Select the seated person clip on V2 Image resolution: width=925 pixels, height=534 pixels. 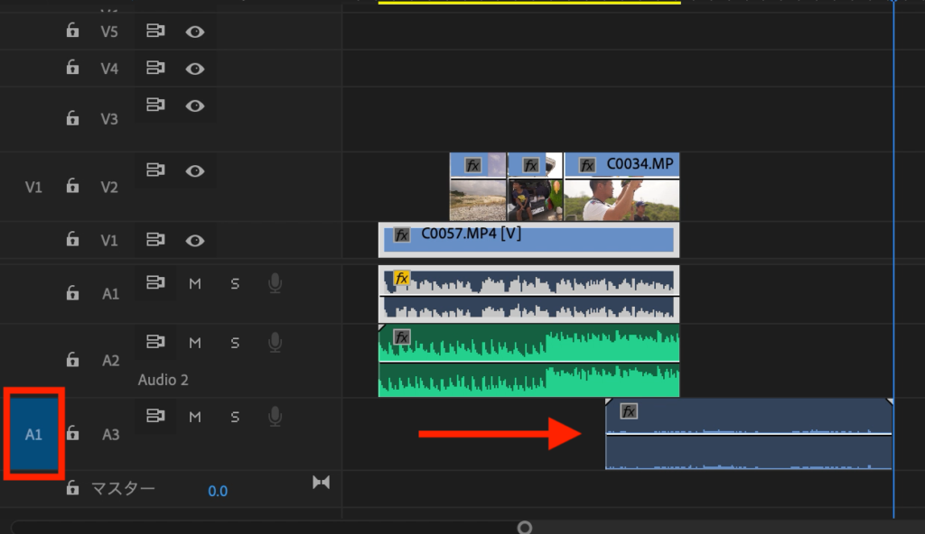535,186
